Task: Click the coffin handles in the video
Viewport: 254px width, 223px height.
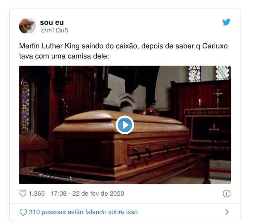Action: (x=160, y=151)
